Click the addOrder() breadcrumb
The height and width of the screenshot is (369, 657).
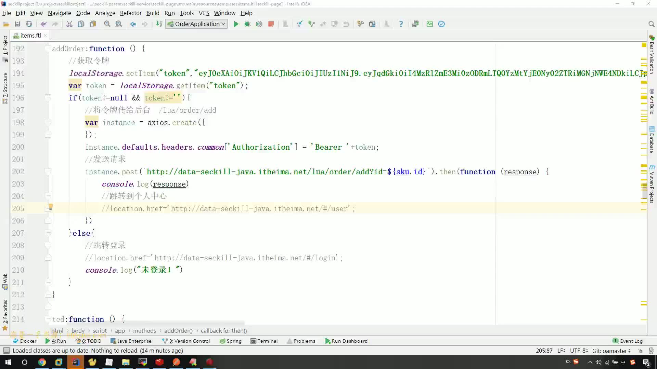178,331
